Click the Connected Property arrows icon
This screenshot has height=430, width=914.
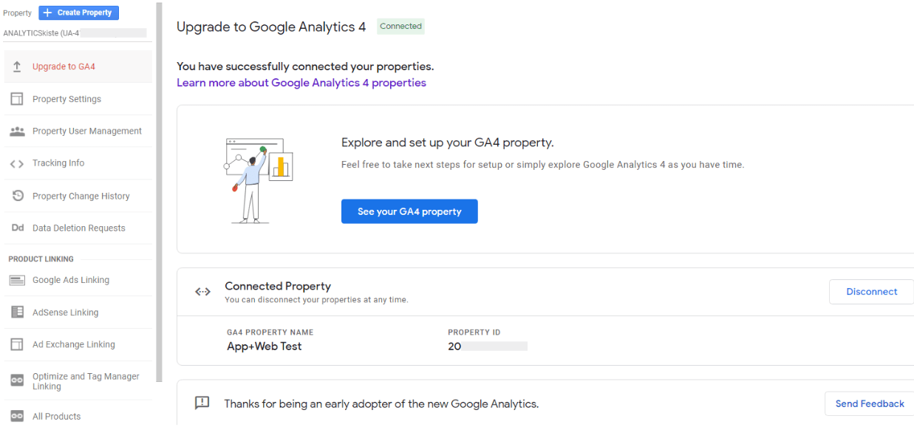[x=202, y=292]
